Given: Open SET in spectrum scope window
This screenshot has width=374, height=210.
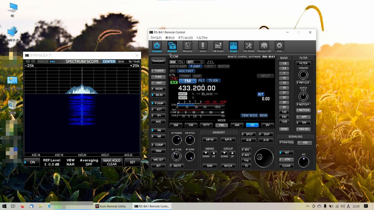Looking at the screenshot, I should [x=132, y=162].
